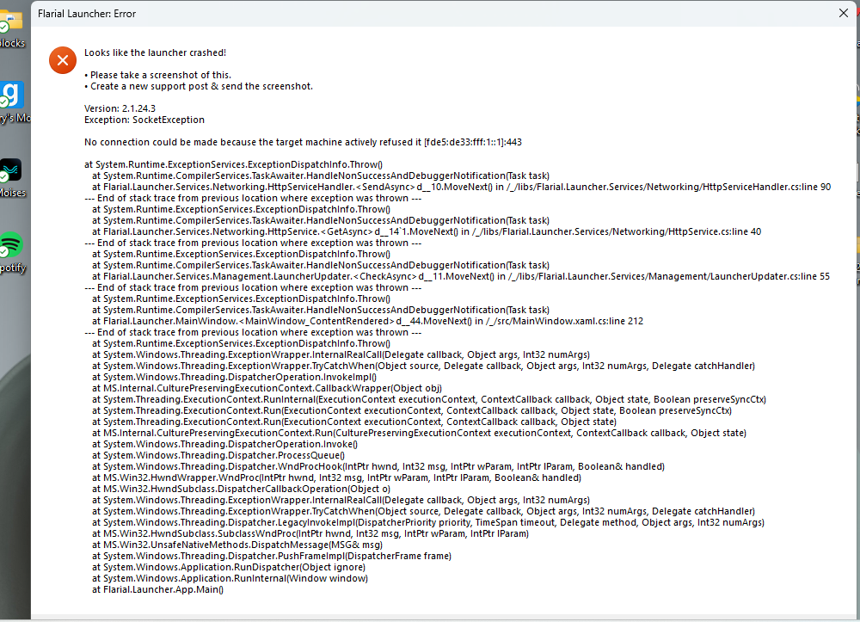Click the "Version: 2.1.24.3" line
This screenshot has width=860, height=622.
[x=120, y=108]
